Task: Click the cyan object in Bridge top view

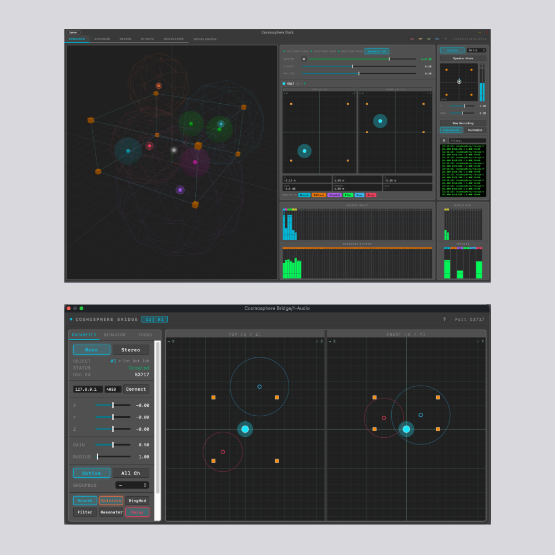Action: coord(245,430)
